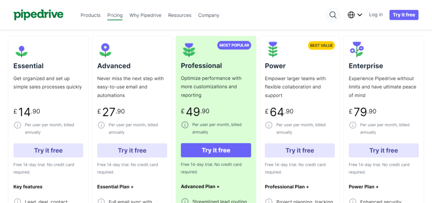
Task: Click info icon beside Power billing note
Action: point(269,125)
